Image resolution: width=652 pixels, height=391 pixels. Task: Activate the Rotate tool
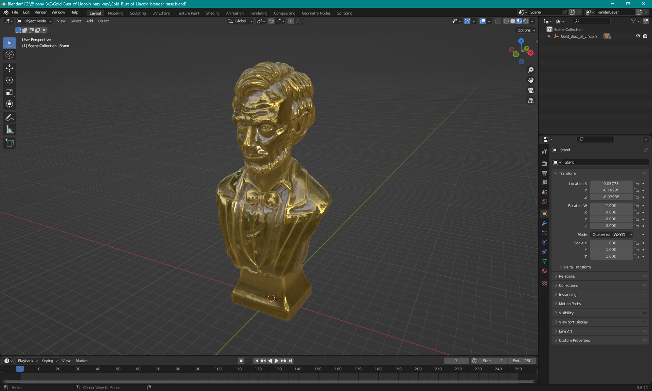click(x=10, y=80)
